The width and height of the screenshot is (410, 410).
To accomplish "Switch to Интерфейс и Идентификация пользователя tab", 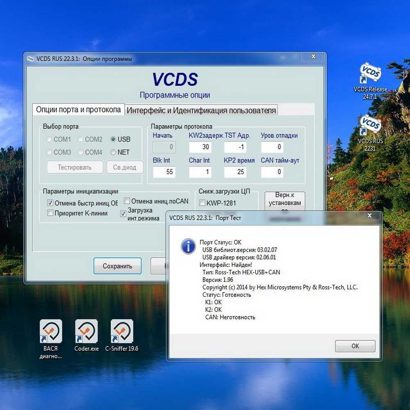I will click(201, 110).
